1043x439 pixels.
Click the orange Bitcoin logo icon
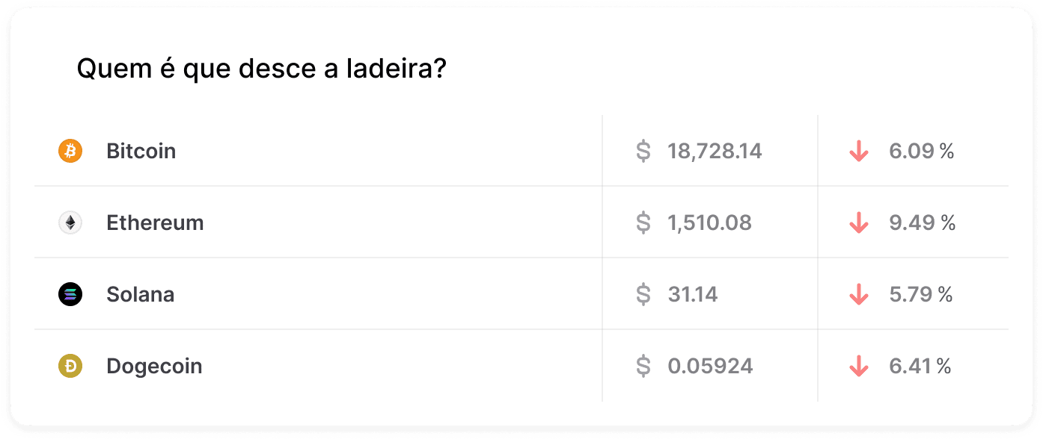(x=70, y=152)
